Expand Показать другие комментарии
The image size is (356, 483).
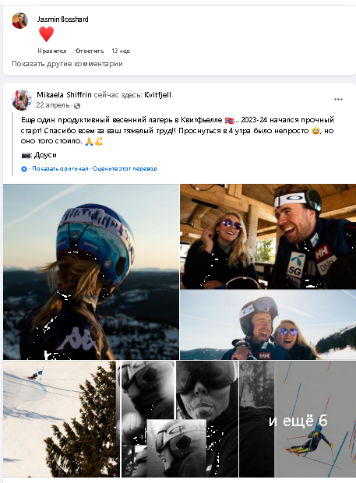[x=67, y=64]
